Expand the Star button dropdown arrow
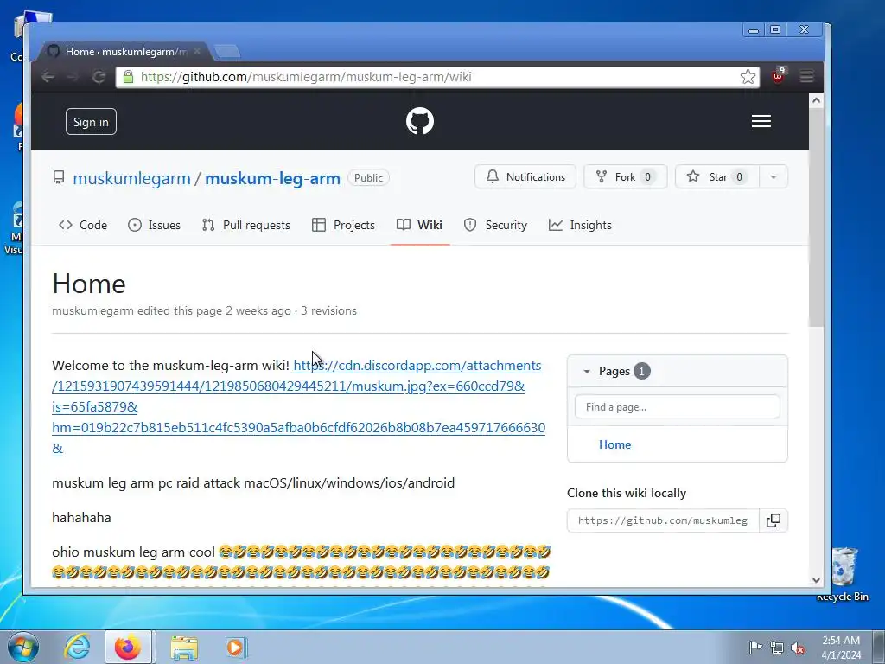885x664 pixels. click(774, 176)
